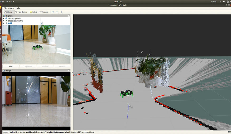Choose the Select tool in toolbar

33,12
